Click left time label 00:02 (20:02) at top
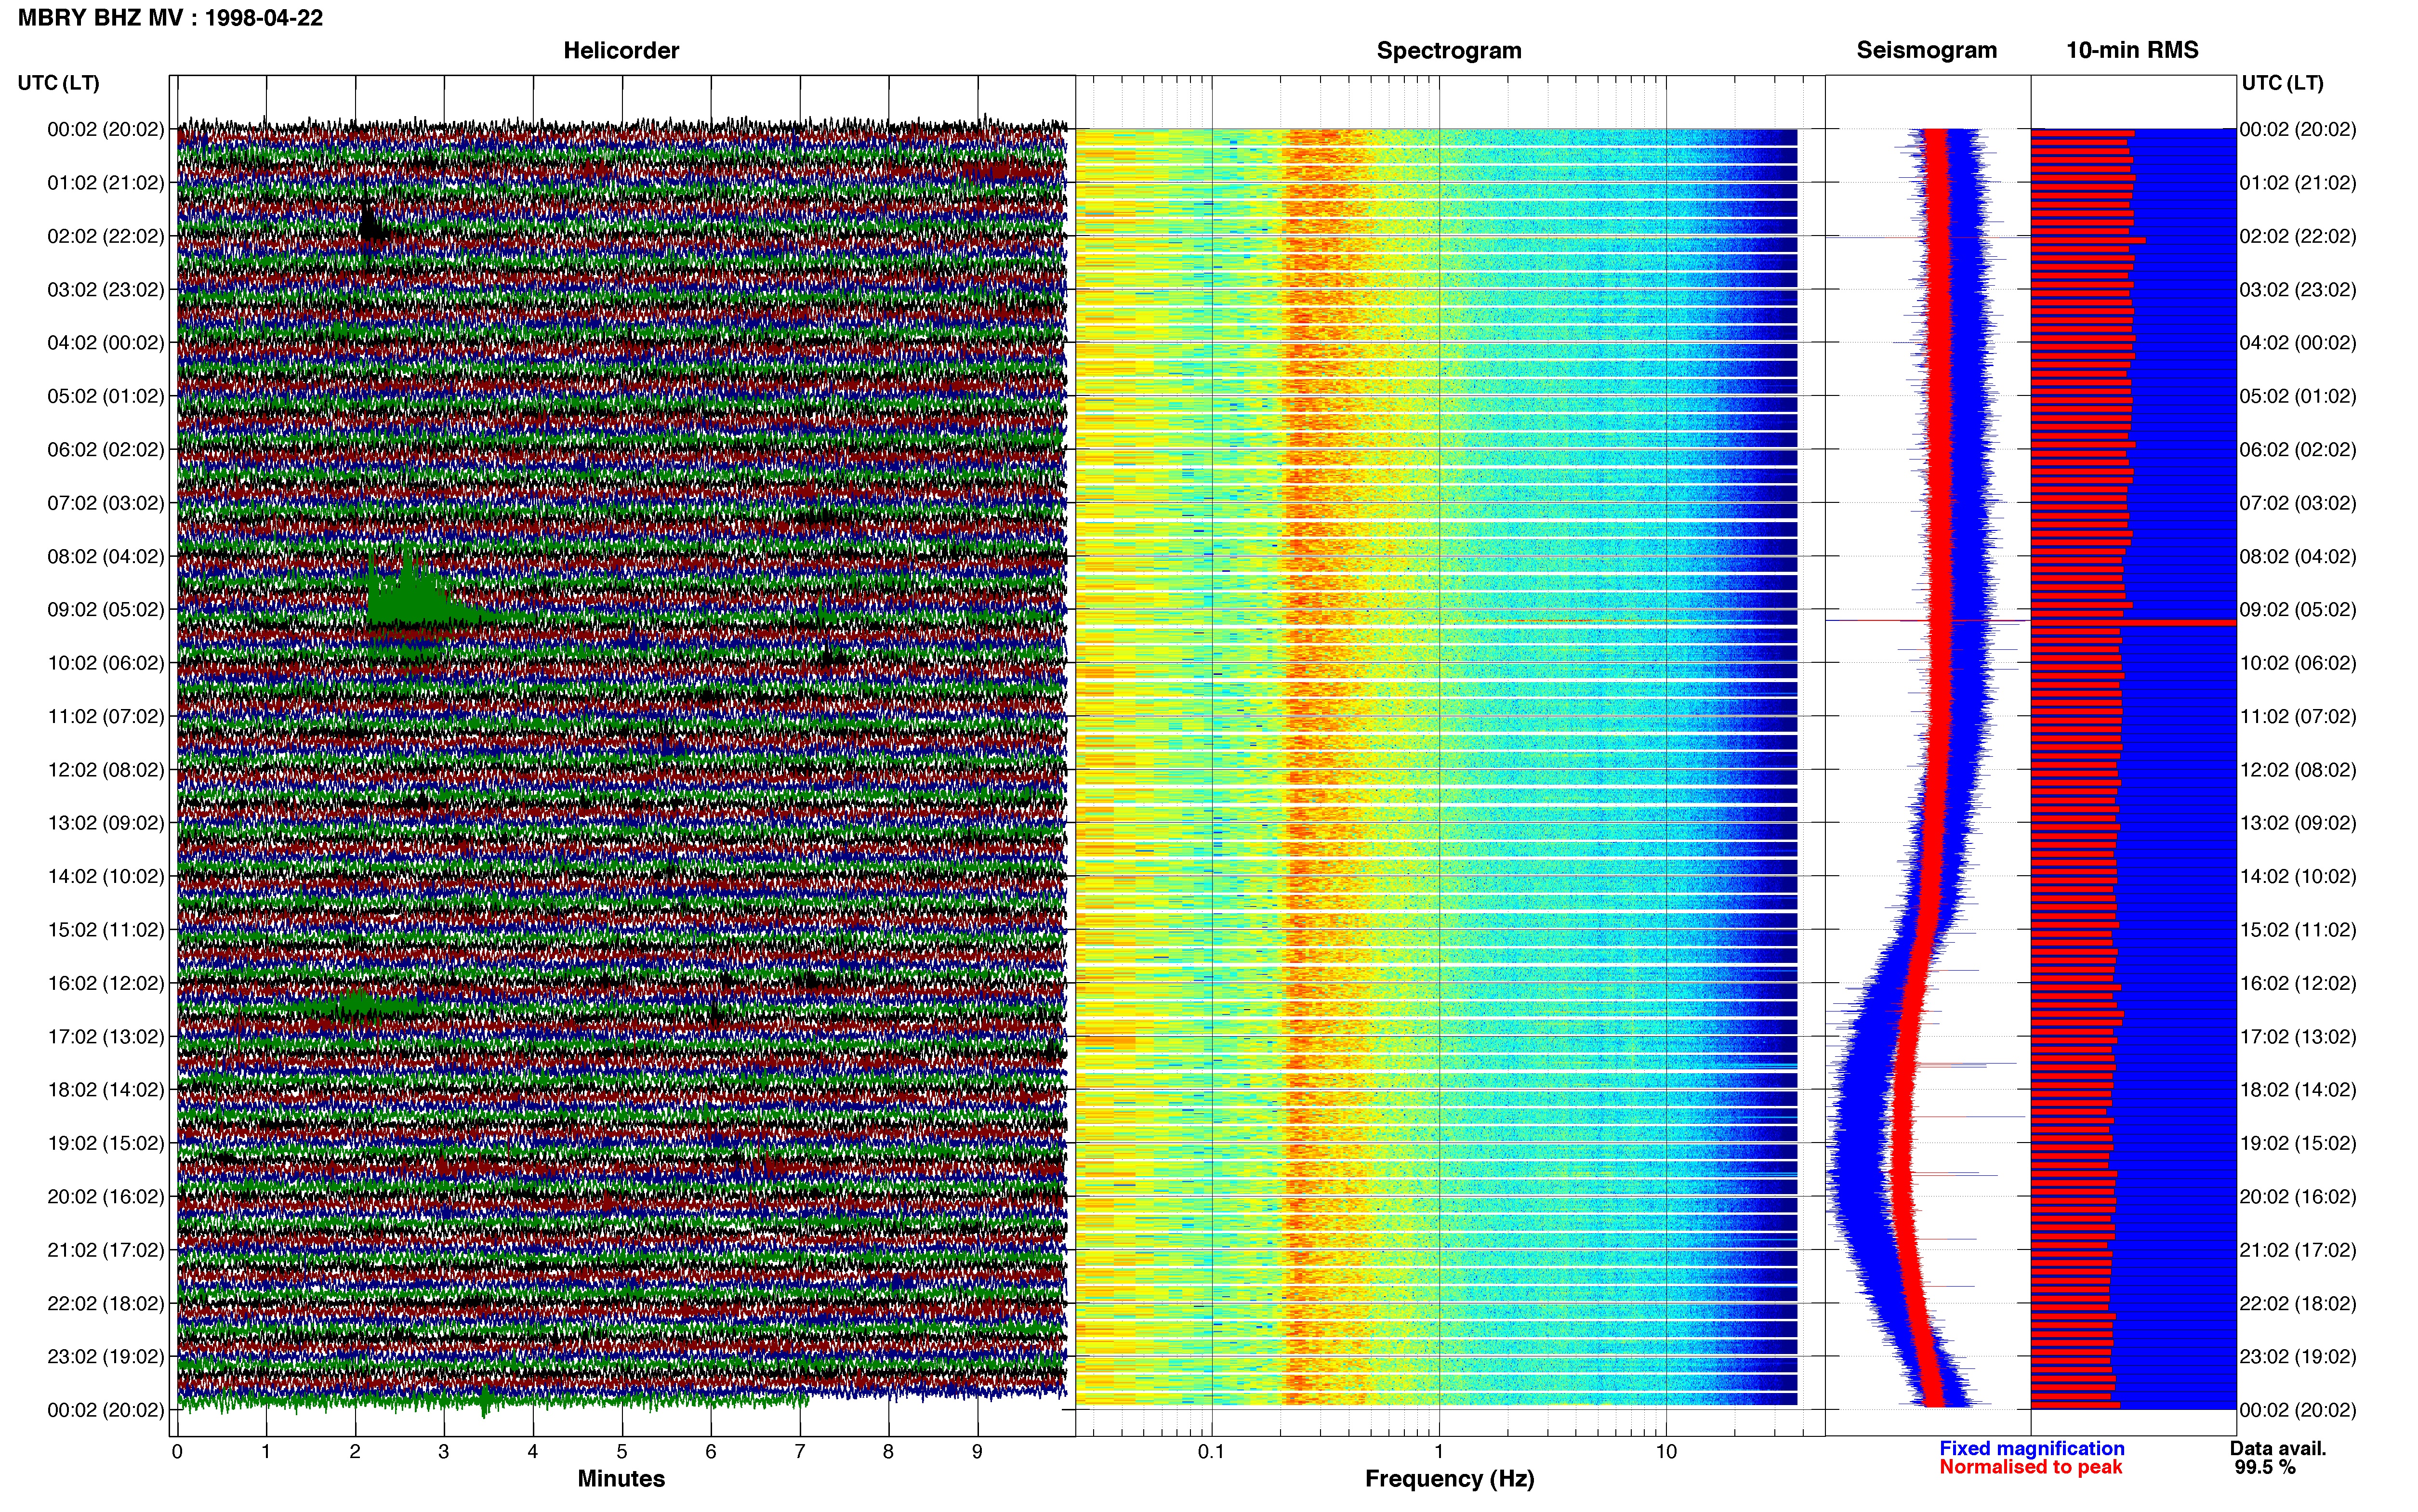The width and height of the screenshot is (2418, 1512). point(105,129)
